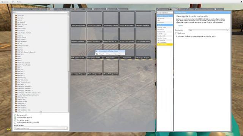Screen dimensions: 243x136
Task: Open the FNAF Security Breach category
Action: point(24,82)
